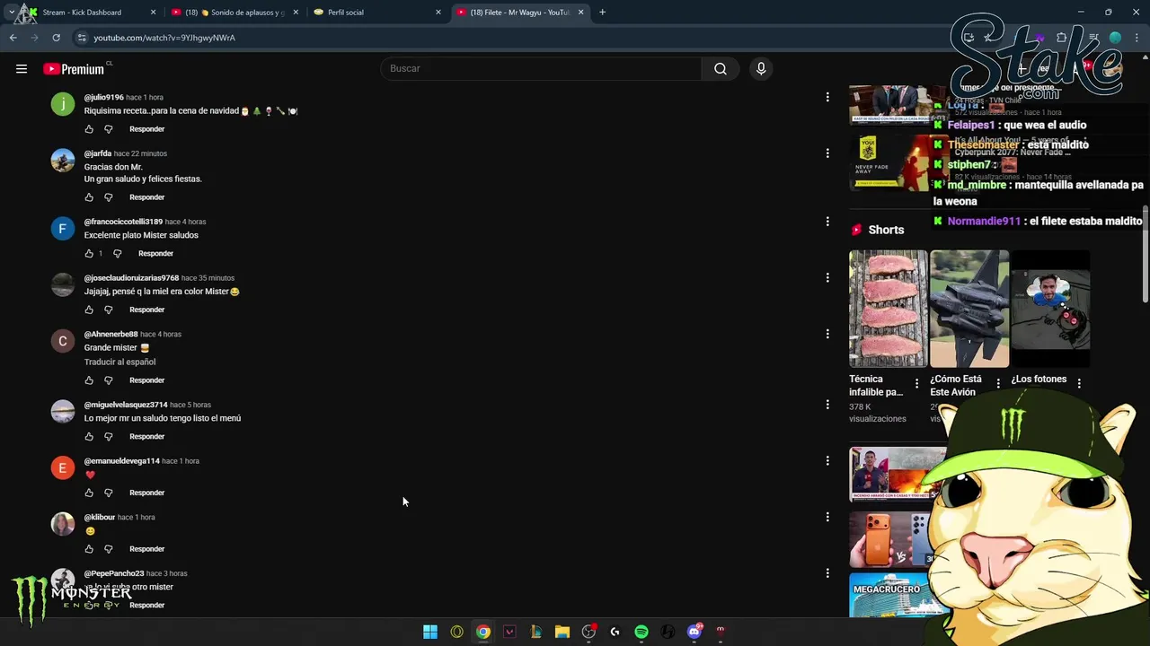
Task: Like @klibour's comment
Action: click(89, 549)
